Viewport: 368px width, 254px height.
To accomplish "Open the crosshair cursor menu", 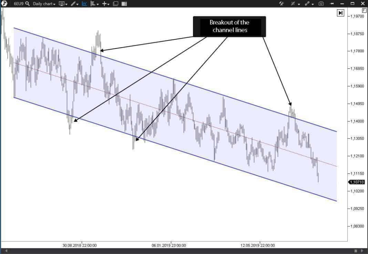I will point(106,4).
